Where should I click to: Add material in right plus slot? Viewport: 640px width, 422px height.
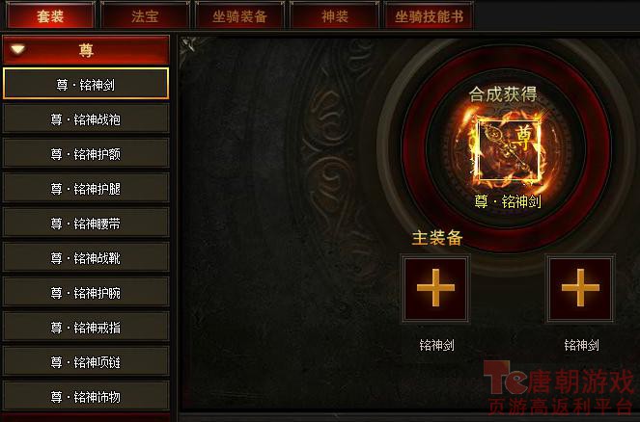pyautogui.click(x=580, y=288)
